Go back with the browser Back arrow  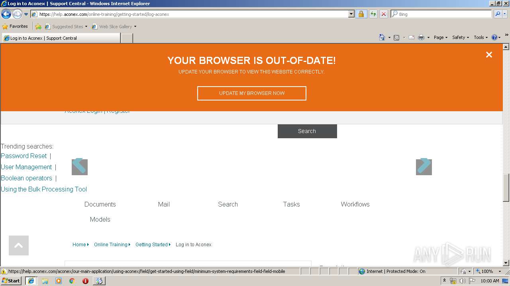pyautogui.click(x=6, y=14)
